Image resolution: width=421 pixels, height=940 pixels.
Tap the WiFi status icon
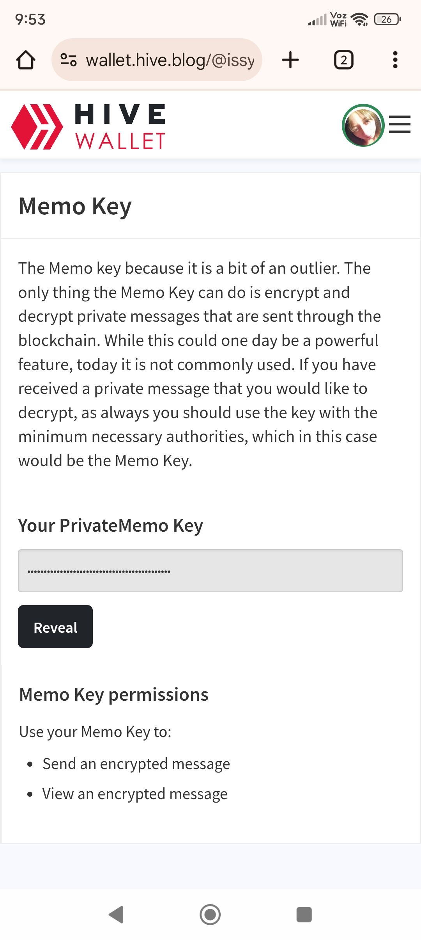[359, 19]
